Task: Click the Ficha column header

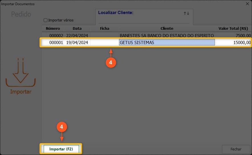Action: pyautogui.click(x=104, y=29)
